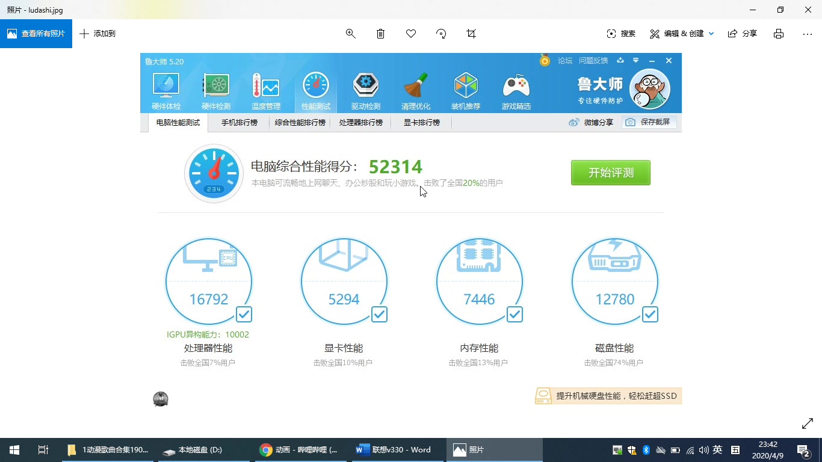Open 硬件体检 hardware checkup icon
This screenshot has width=822, height=462.
(x=166, y=91)
